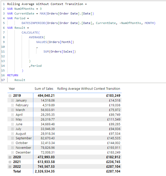Select rolling average £193,911

[x=114, y=148]
